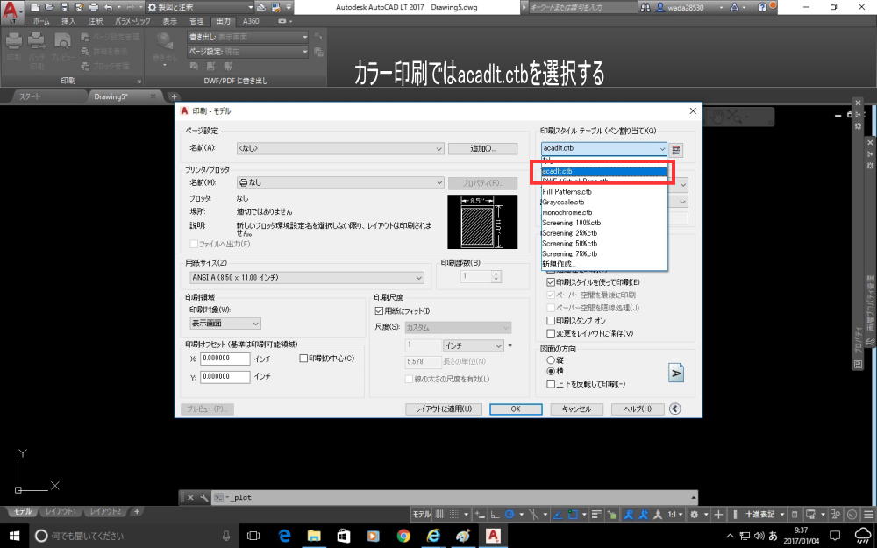877x548 pixels.
Task: Toggle object snap in status bar
Action: point(573,515)
